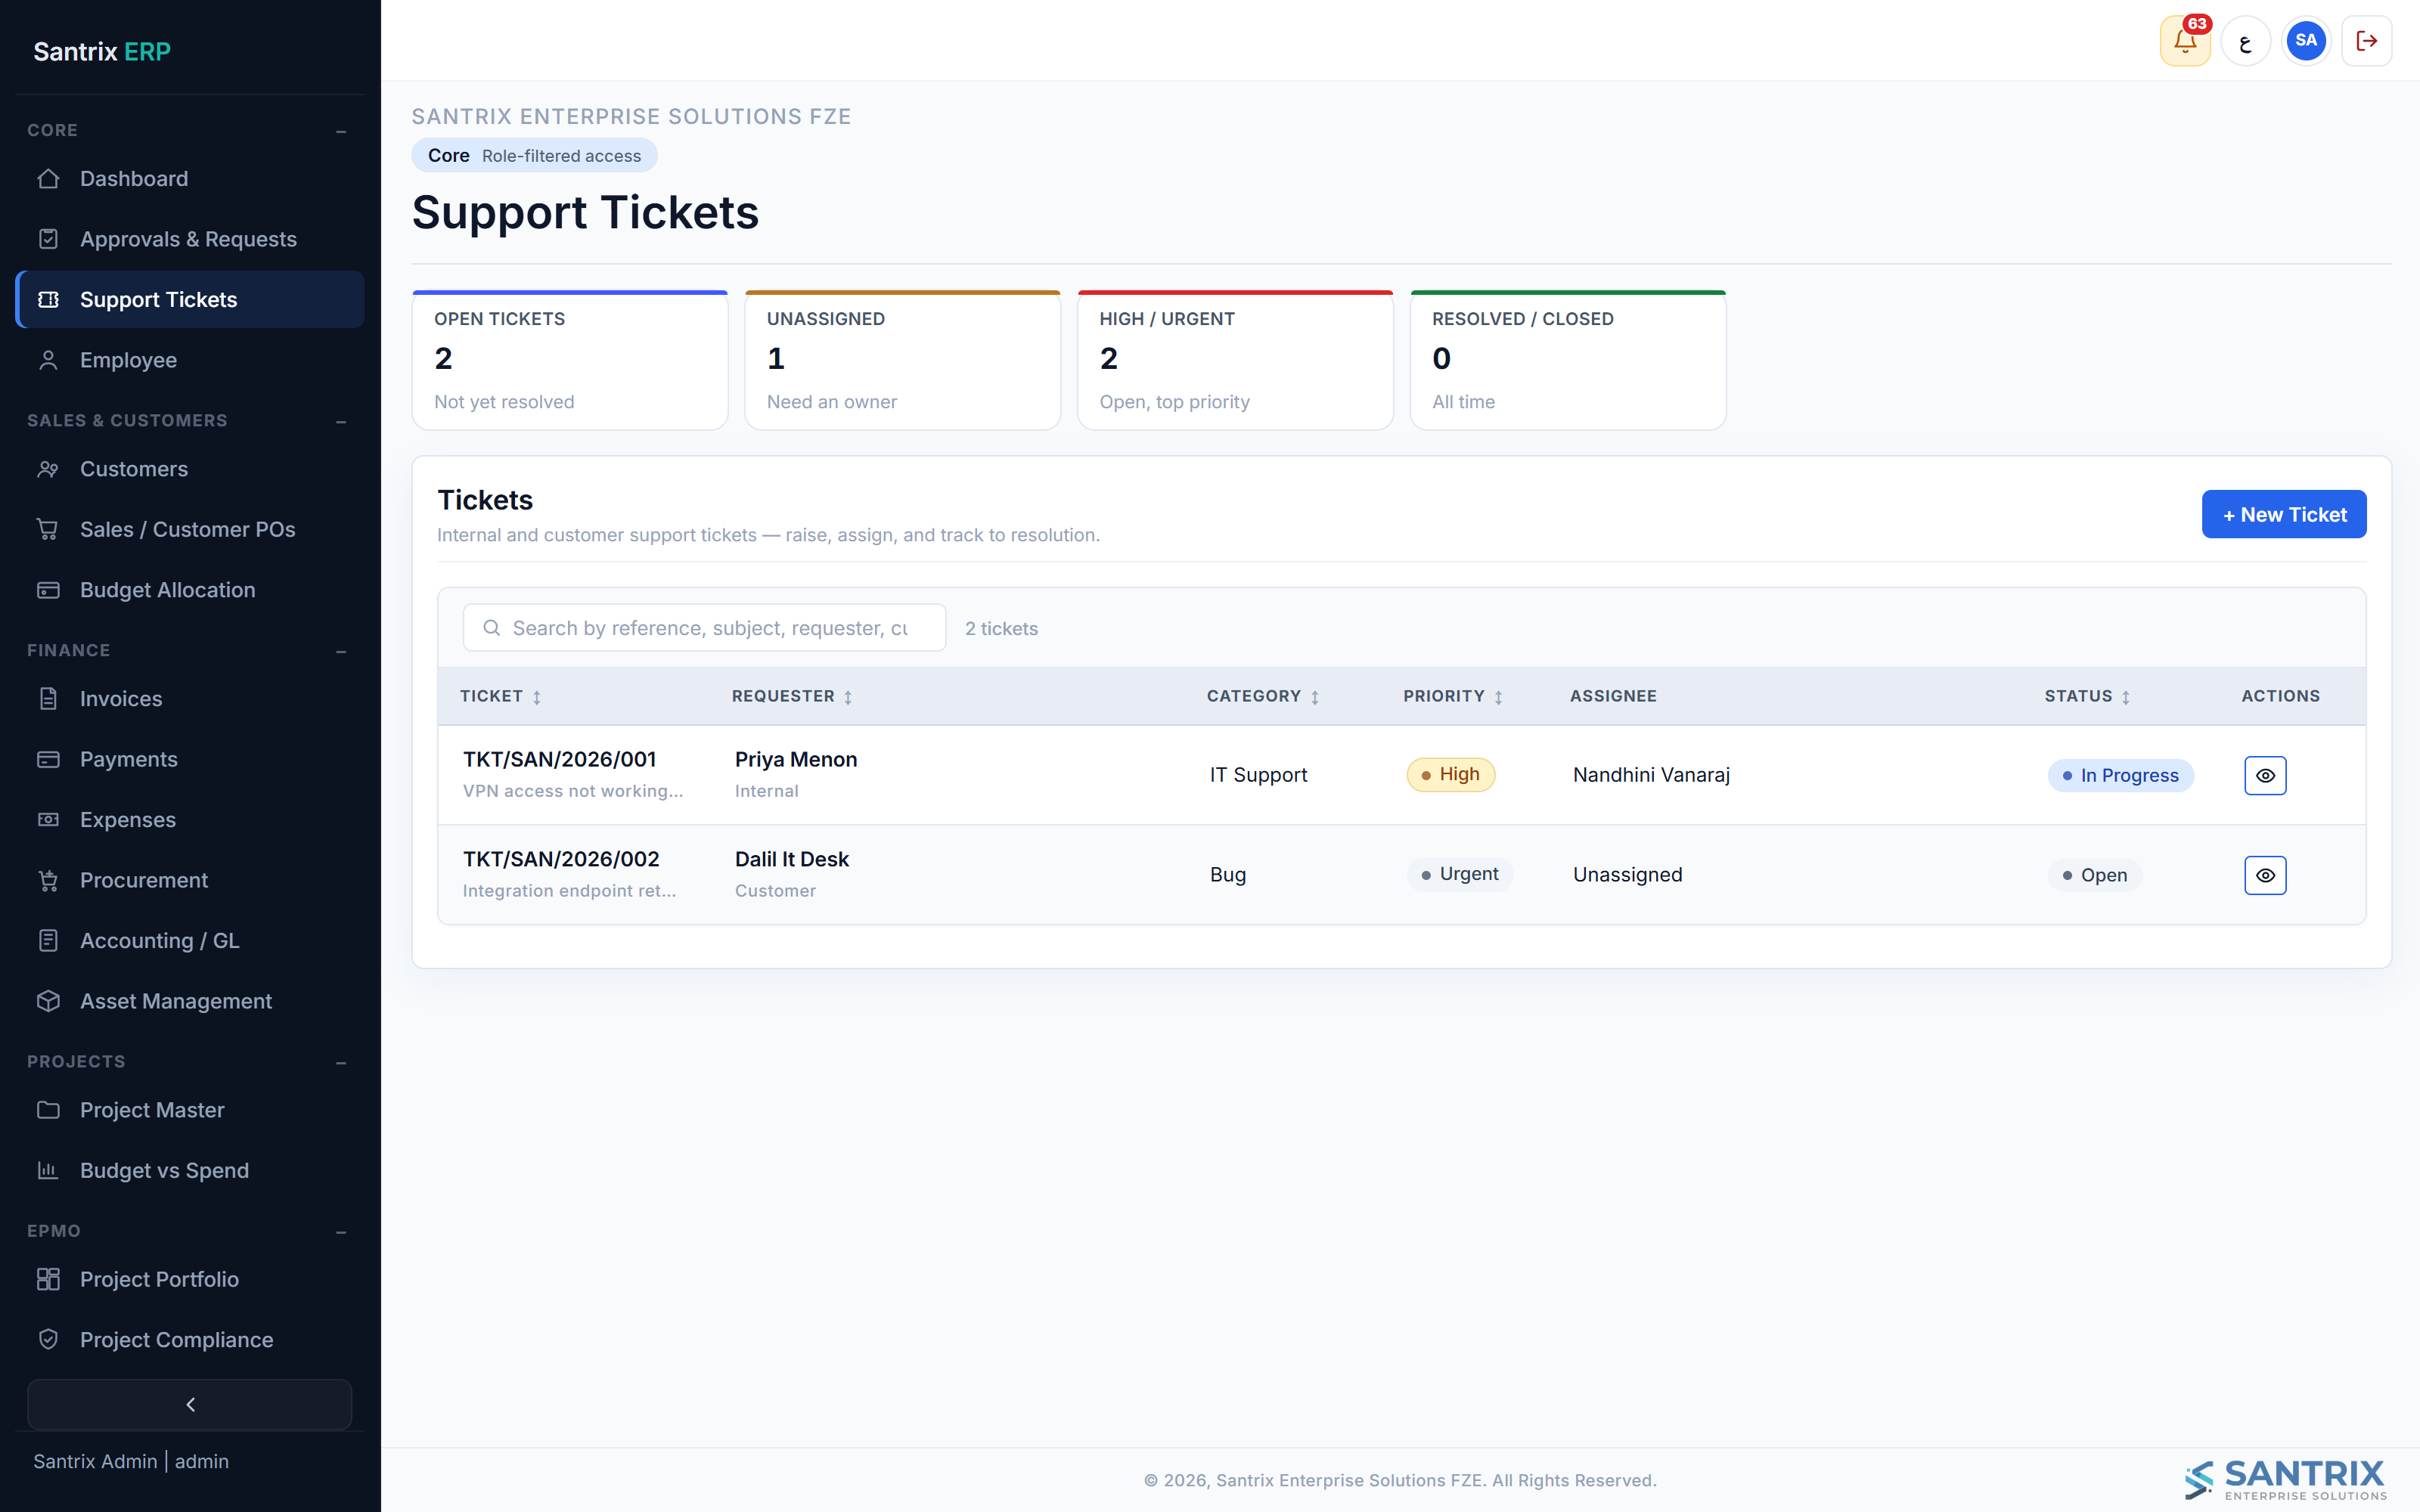2420x1512 pixels.
Task: Collapse the SALES & CUSTOMERS section
Action: click(x=341, y=421)
